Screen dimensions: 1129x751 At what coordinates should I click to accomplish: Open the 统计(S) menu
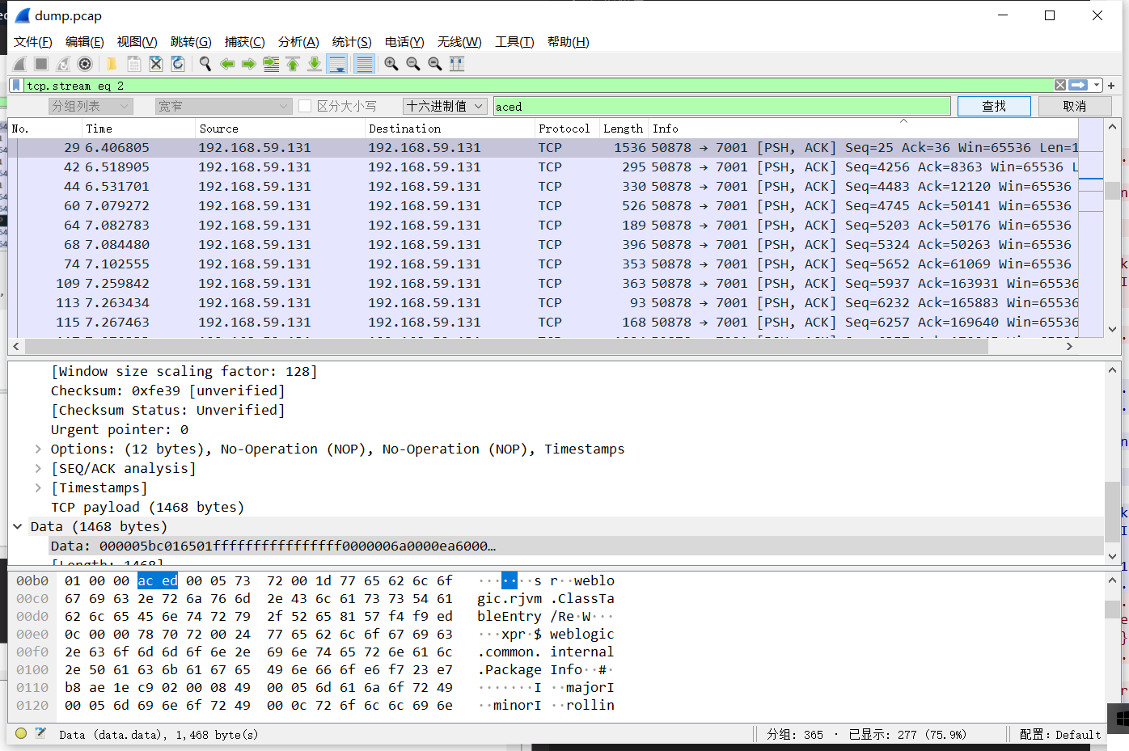[x=351, y=41]
